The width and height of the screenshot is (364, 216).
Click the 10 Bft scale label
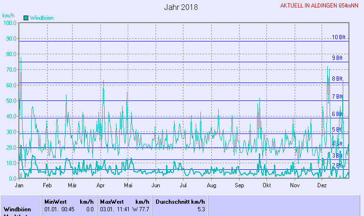[x=338, y=37]
